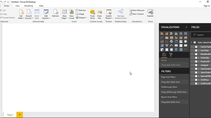The image size is (211, 118).
Task: Add a new page with plus button
Action: point(20,115)
